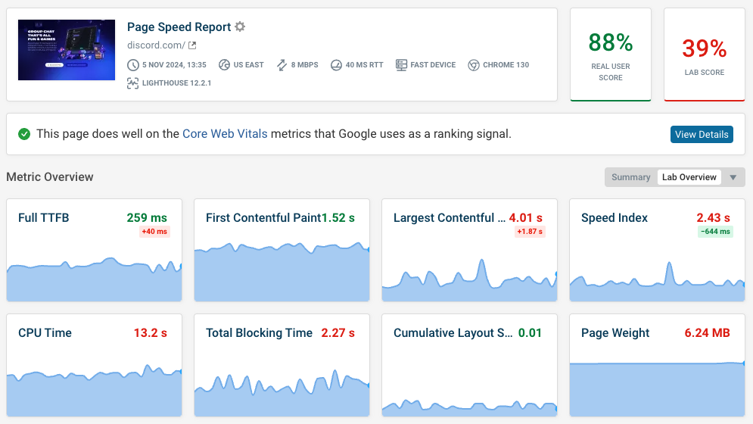Open the Largest Contentful Paint card
This screenshot has height=424, width=753.
tap(469, 250)
